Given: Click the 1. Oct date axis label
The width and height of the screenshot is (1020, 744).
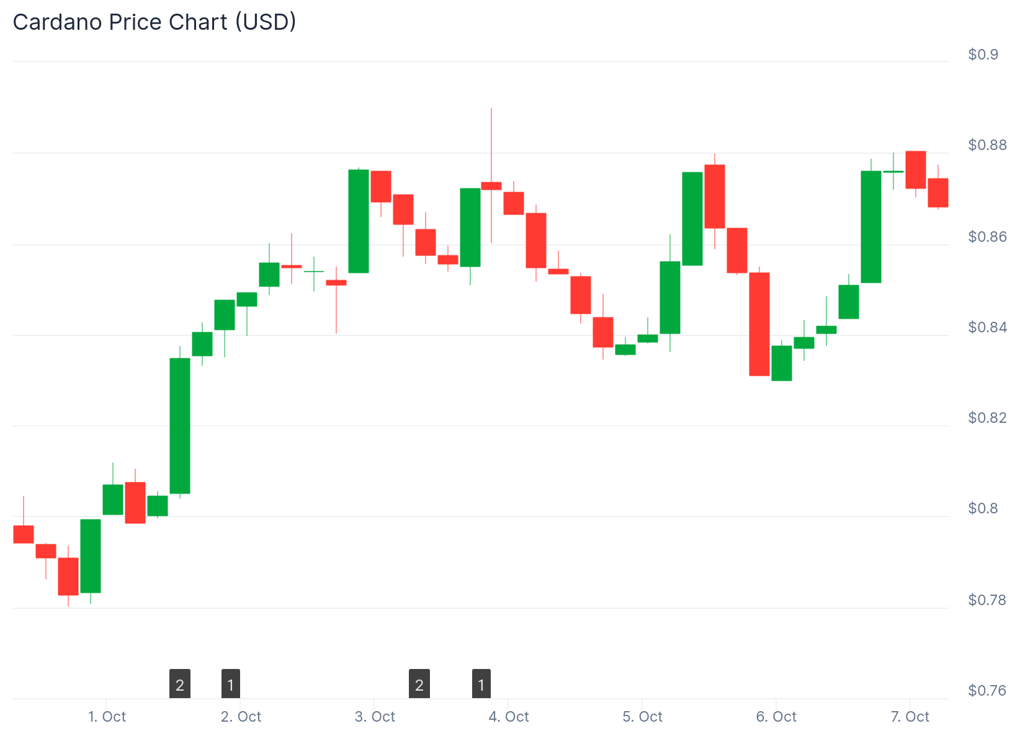Looking at the screenshot, I should pos(107,717).
